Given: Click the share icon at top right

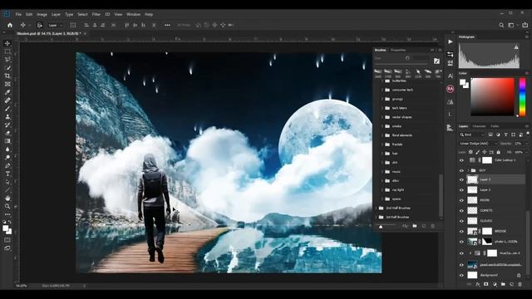Looking at the screenshot, I should 525,25.
